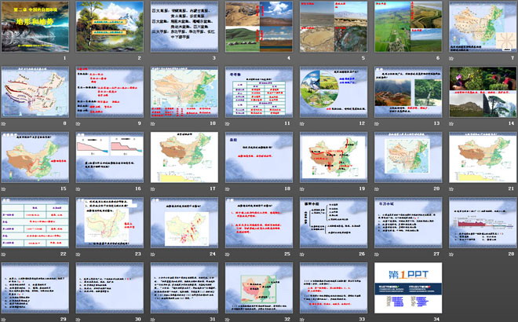Select slide 14 fruit picking photos thumbnail
This screenshot has height=322, width=518.
coord(483,92)
